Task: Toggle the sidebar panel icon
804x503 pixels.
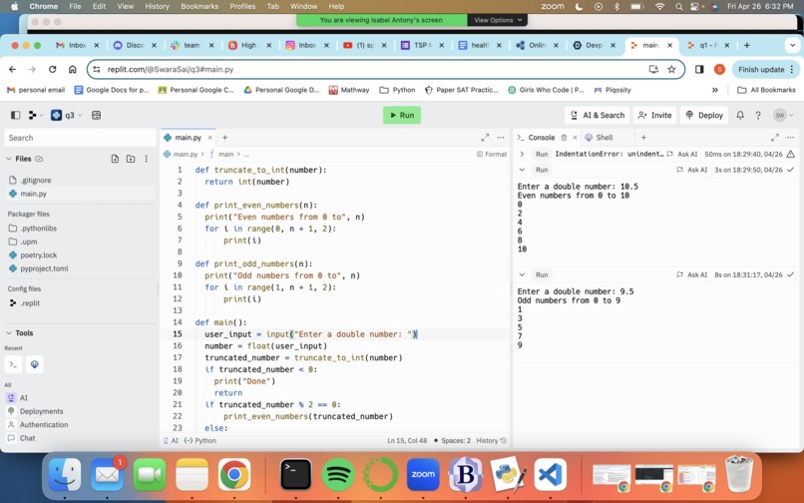Action: (x=15, y=115)
